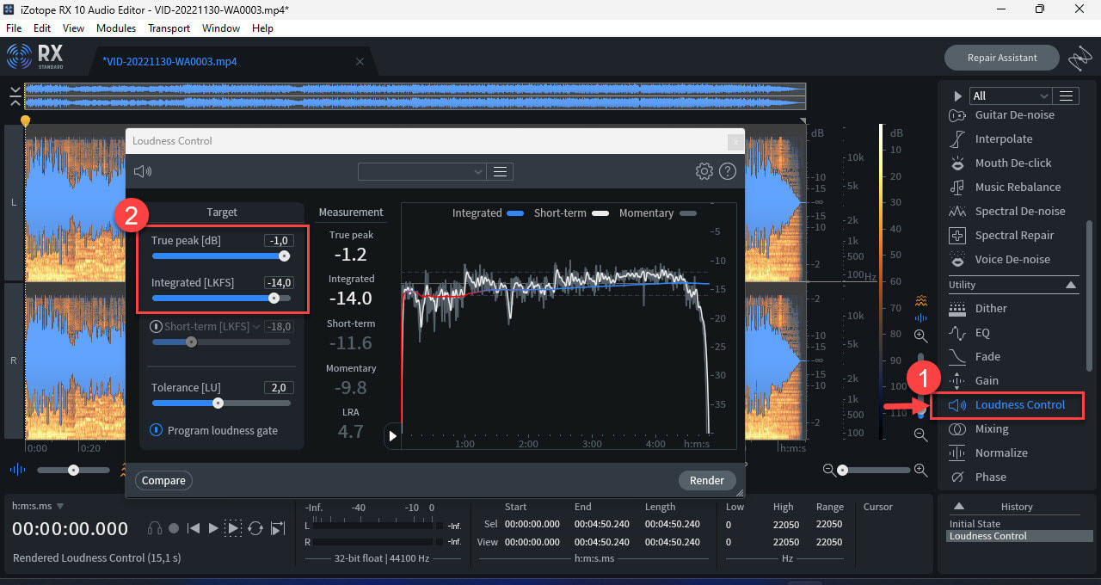Open the Modules menu
Image resolution: width=1101 pixels, height=585 pixels.
click(116, 28)
